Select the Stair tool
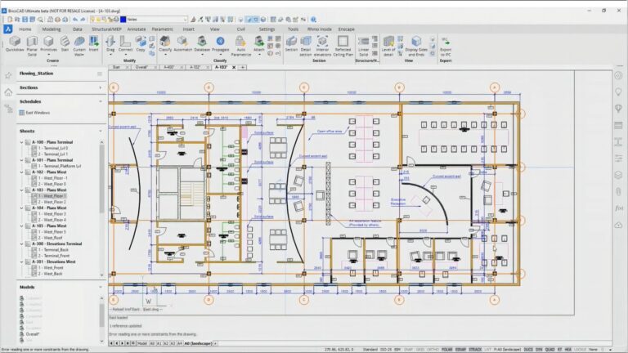This screenshot has width=628, height=353. click(65, 43)
